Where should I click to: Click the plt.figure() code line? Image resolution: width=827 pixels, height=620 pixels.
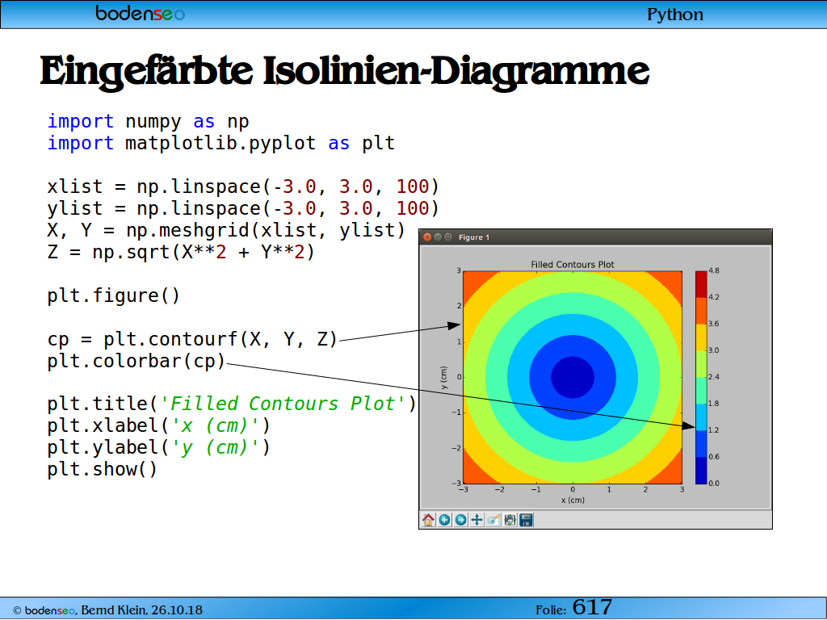(114, 295)
